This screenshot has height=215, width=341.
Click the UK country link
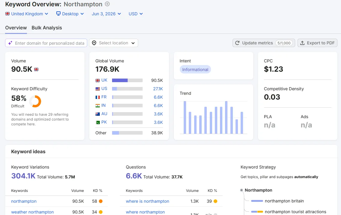click(104, 80)
